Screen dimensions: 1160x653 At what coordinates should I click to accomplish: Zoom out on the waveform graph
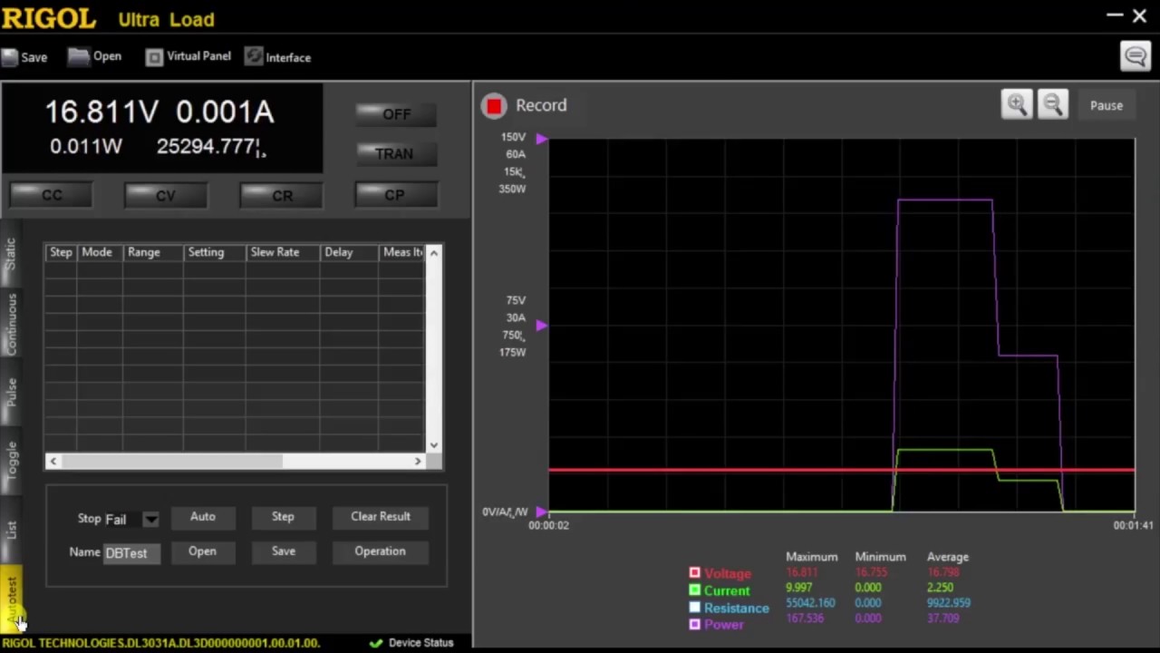pos(1052,105)
